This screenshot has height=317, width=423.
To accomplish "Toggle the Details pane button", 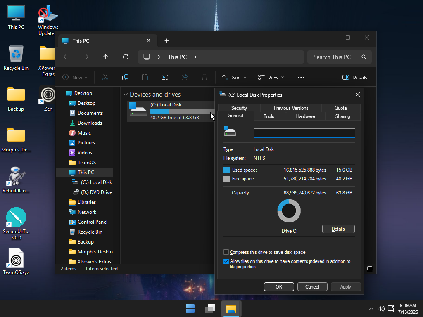I will coord(355,77).
